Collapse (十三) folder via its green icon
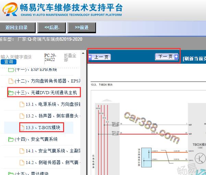Screen dimensions: 206x175 pos(11,93)
